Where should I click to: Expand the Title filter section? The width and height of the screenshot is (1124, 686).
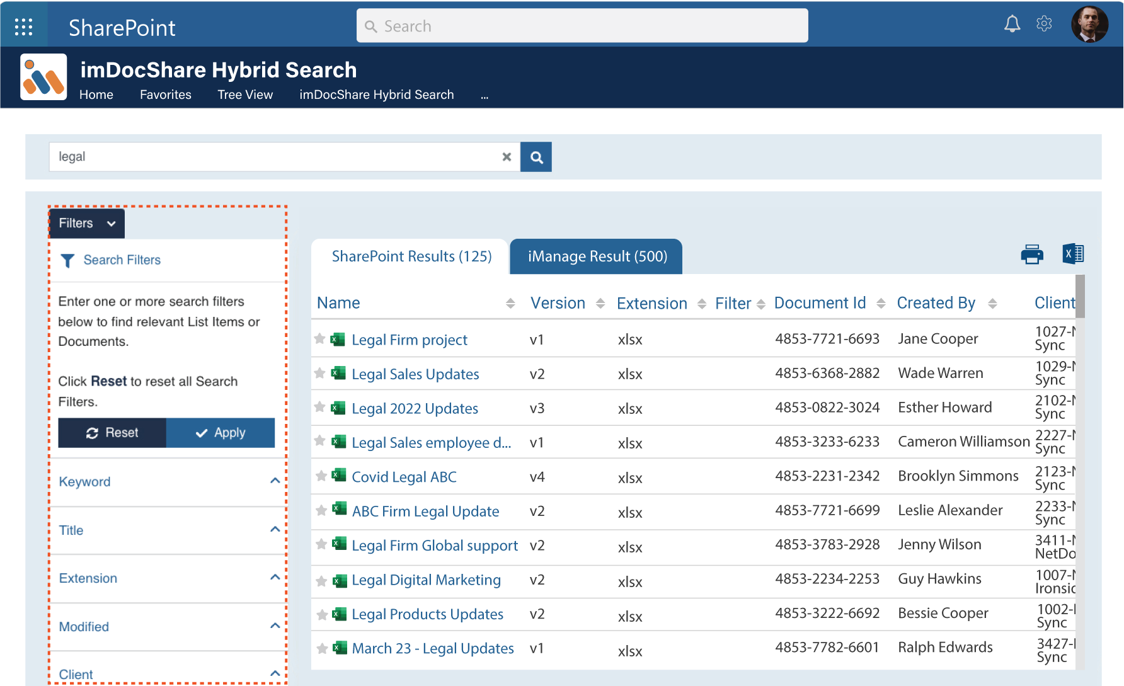click(x=275, y=530)
